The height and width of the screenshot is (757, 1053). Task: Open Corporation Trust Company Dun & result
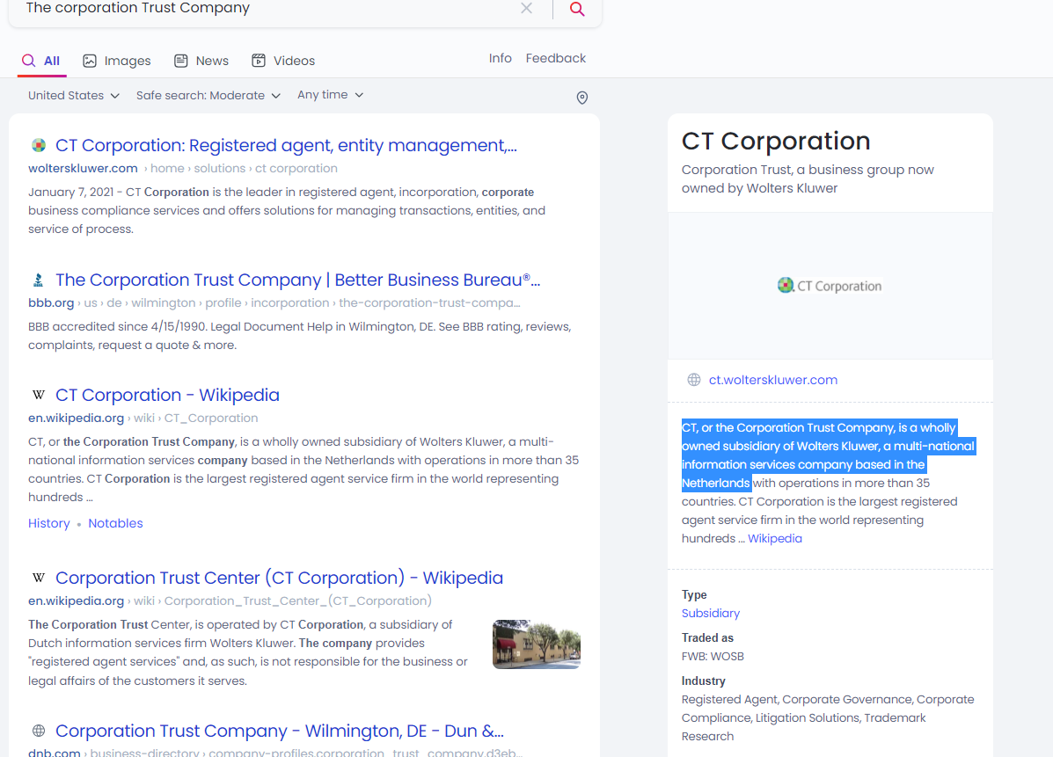pos(280,731)
